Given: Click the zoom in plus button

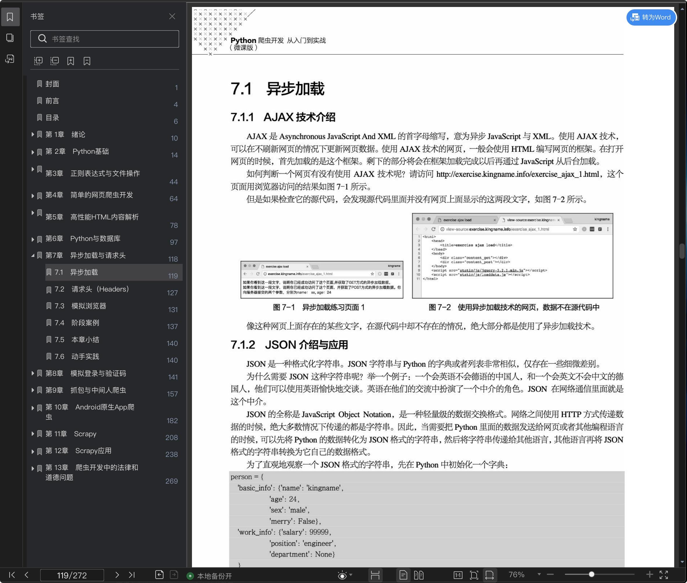Looking at the screenshot, I should click(x=649, y=574).
